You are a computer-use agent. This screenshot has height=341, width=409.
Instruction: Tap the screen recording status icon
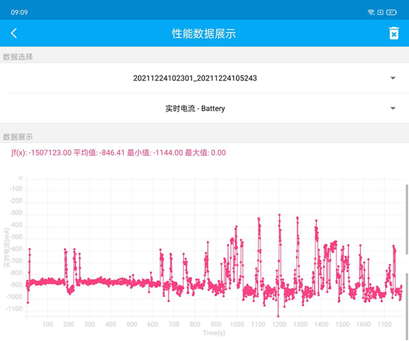[x=380, y=12]
